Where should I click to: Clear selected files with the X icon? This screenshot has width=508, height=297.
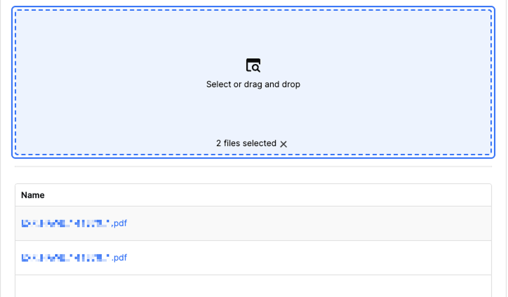(x=284, y=144)
